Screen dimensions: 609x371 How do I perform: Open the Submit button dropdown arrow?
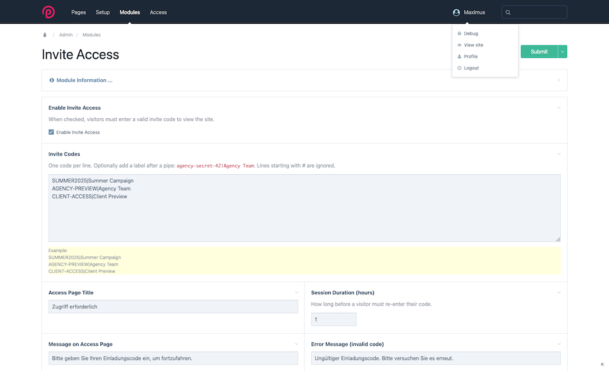[x=563, y=52]
